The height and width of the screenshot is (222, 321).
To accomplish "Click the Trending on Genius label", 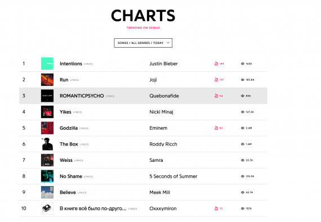I will click(143, 28).
